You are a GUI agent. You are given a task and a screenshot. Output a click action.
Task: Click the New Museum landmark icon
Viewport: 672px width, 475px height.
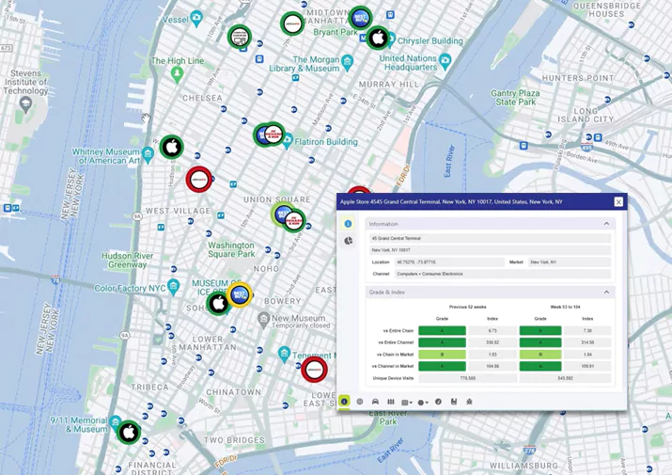[263, 320]
